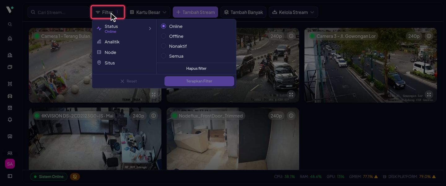Click the 240p badge on Nodeflux_FrontDoor_Trimmed card
446x186 pixels.
[276, 116]
